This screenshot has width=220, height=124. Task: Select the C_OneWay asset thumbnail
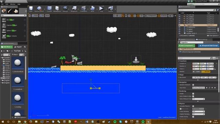[18, 98]
